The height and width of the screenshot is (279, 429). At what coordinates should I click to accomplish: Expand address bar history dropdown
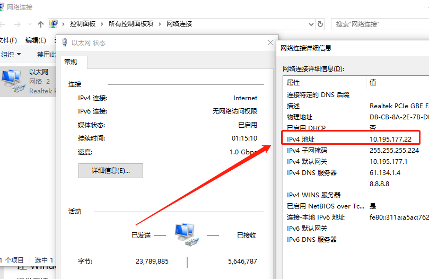[311, 24]
